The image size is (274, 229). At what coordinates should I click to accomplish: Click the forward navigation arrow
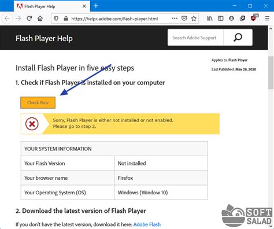point(18,19)
